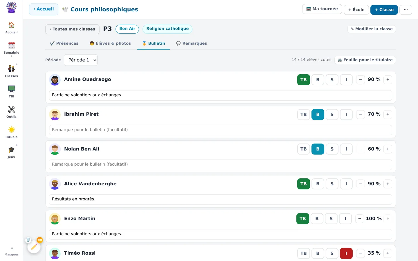Screen dimensions: 418x261
Task: Go back with the Accueil button
Action: [x=44, y=9]
